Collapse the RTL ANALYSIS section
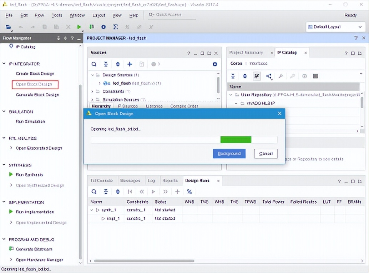 click(x=4, y=138)
